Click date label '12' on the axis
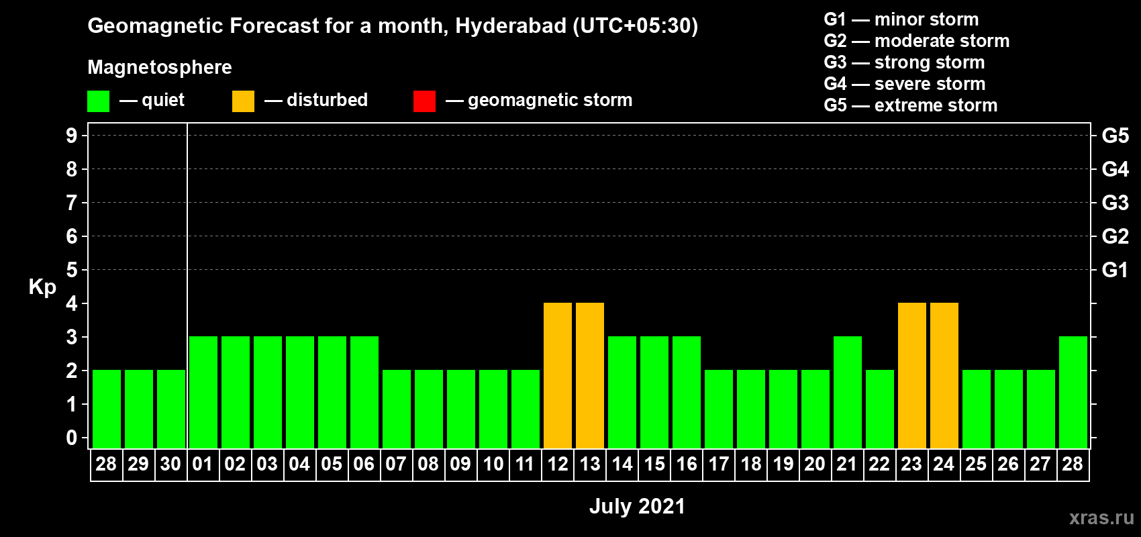This screenshot has height=537, width=1141. point(557,465)
